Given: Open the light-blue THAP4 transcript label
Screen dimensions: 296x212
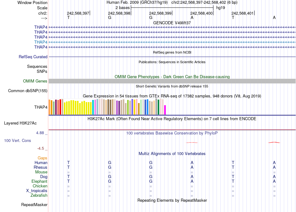Looking at the screenshot, I should click(41, 42).
